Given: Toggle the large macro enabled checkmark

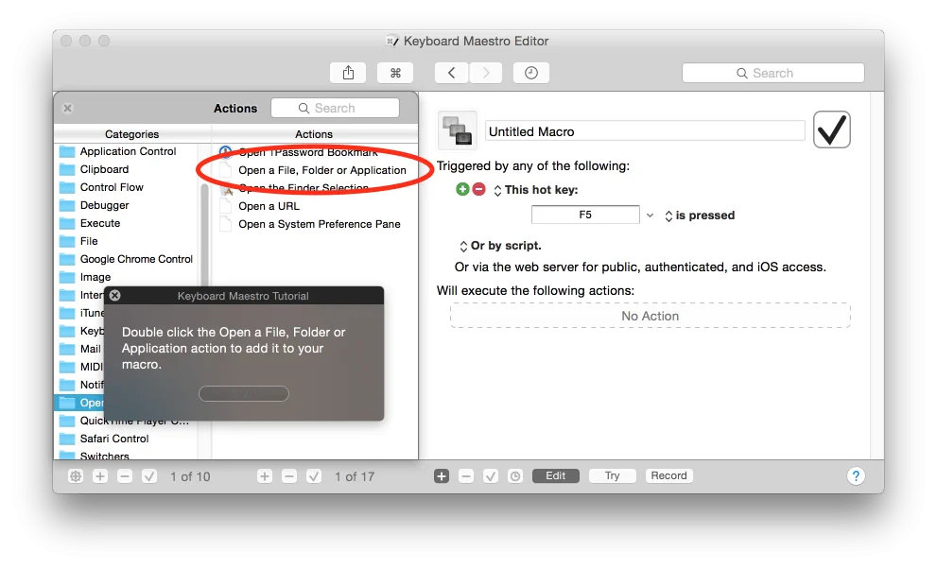Looking at the screenshot, I should [831, 129].
